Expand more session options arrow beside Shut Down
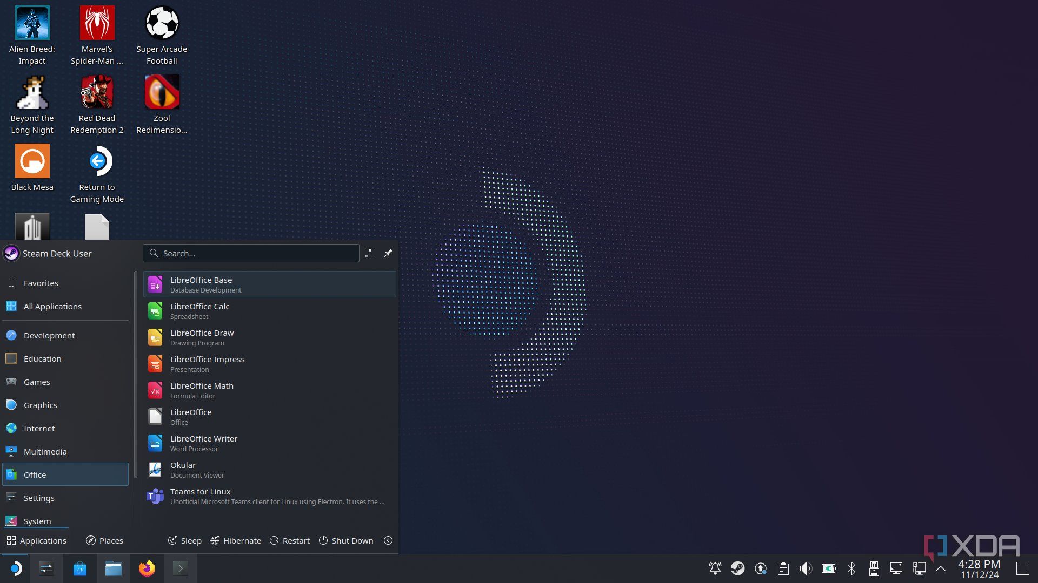1038x583 pixels. coord(388,540)
